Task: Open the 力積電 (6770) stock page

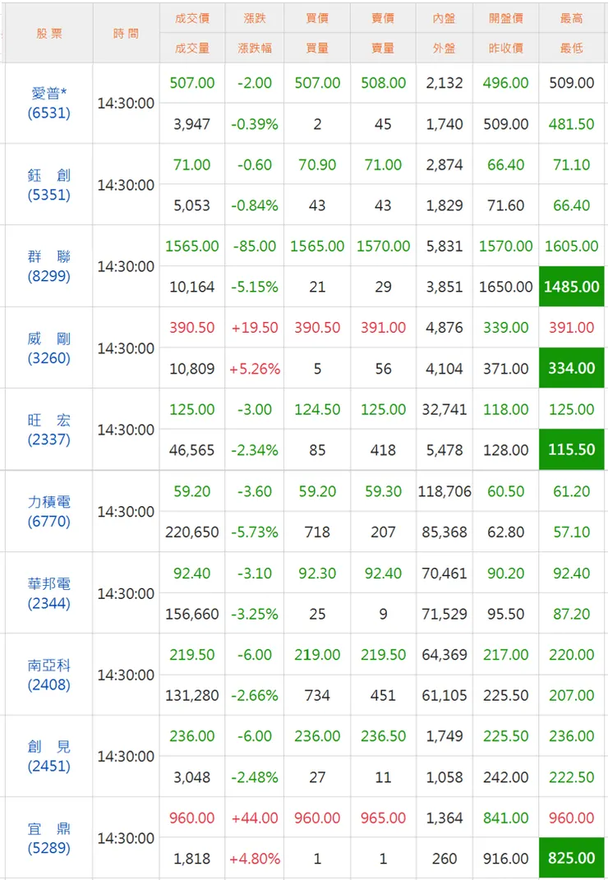Action: click(x=49, y=511)
